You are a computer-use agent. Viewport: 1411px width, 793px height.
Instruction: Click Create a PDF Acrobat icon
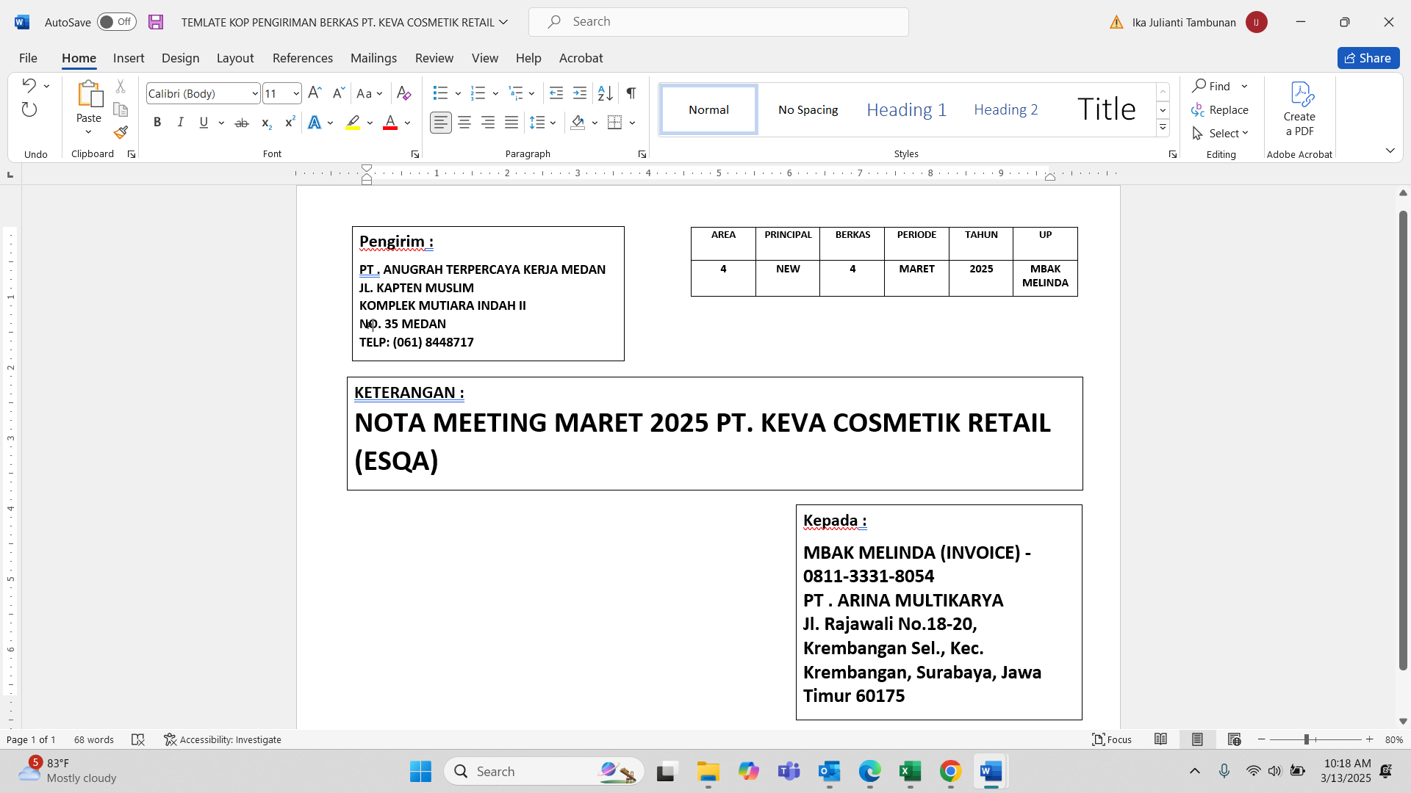pyautogui.click(x=1299, y=109)
